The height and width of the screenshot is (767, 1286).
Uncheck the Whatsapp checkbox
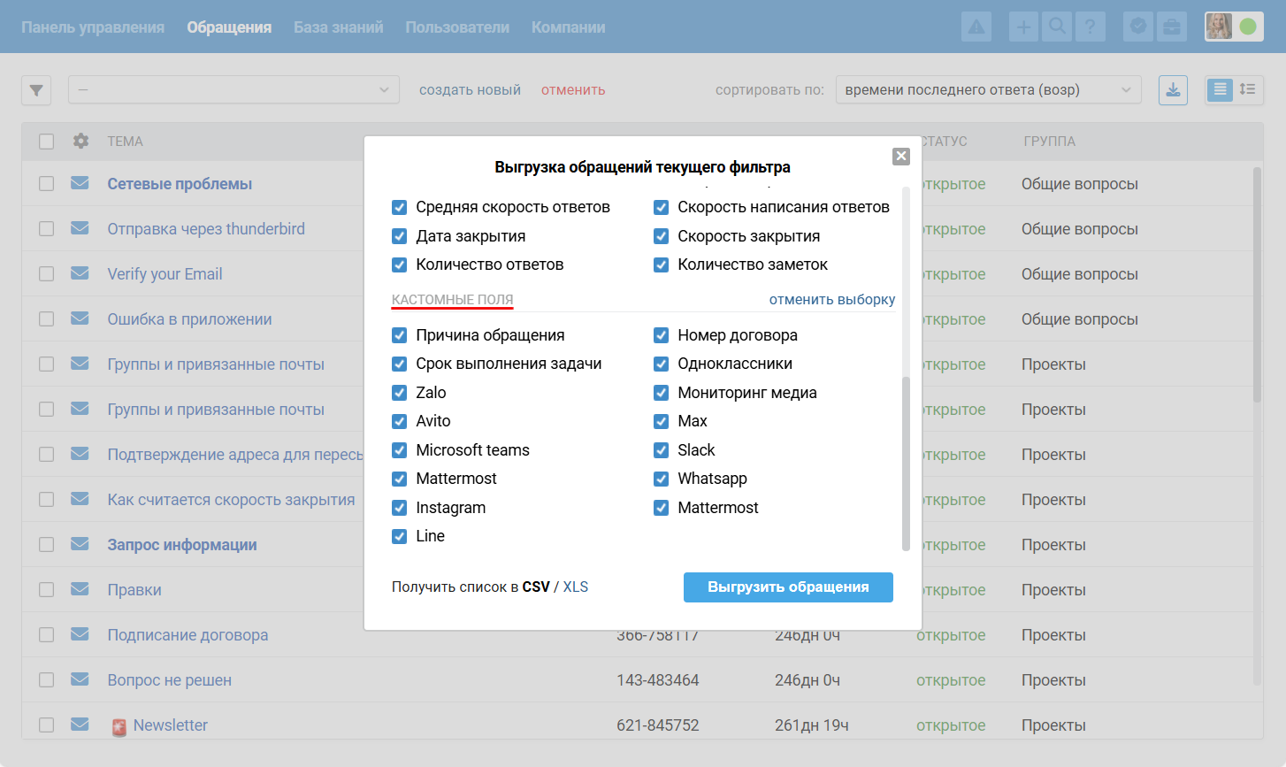(661, 479)
